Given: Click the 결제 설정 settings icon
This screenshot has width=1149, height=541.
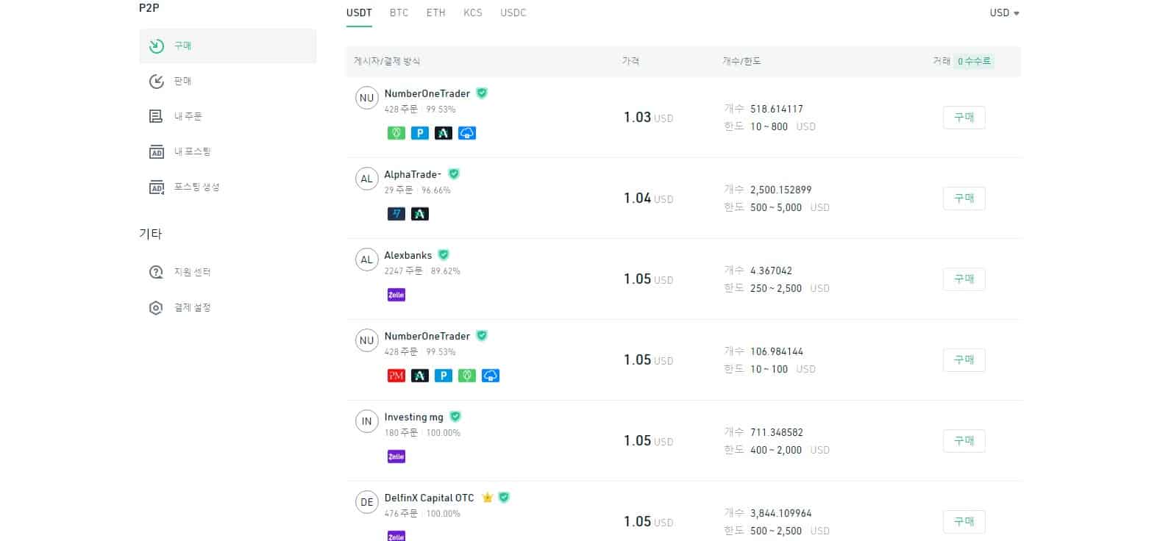Looking at the screenshot, I should pos(156,307).
